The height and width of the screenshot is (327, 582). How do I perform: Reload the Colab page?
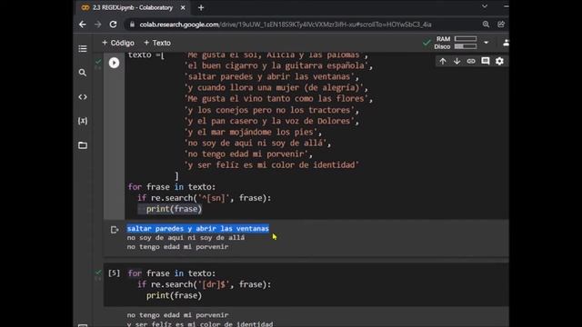113,25
